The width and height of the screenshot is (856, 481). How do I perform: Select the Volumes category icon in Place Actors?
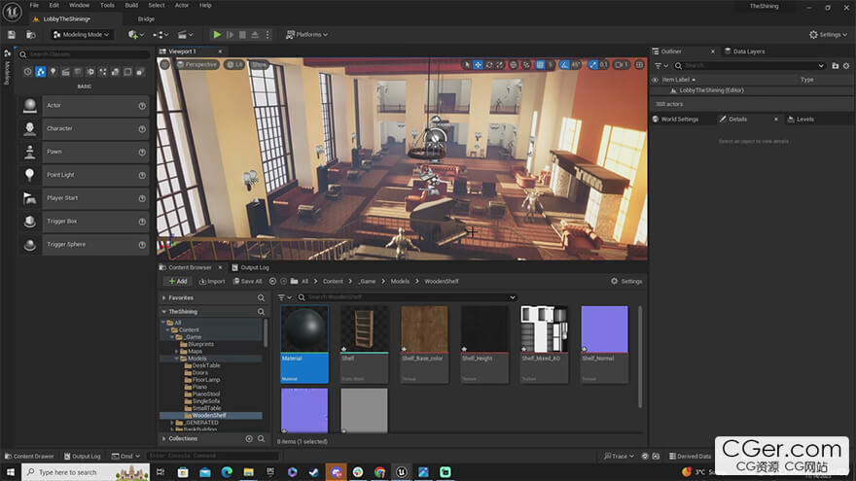click(127, 72)
